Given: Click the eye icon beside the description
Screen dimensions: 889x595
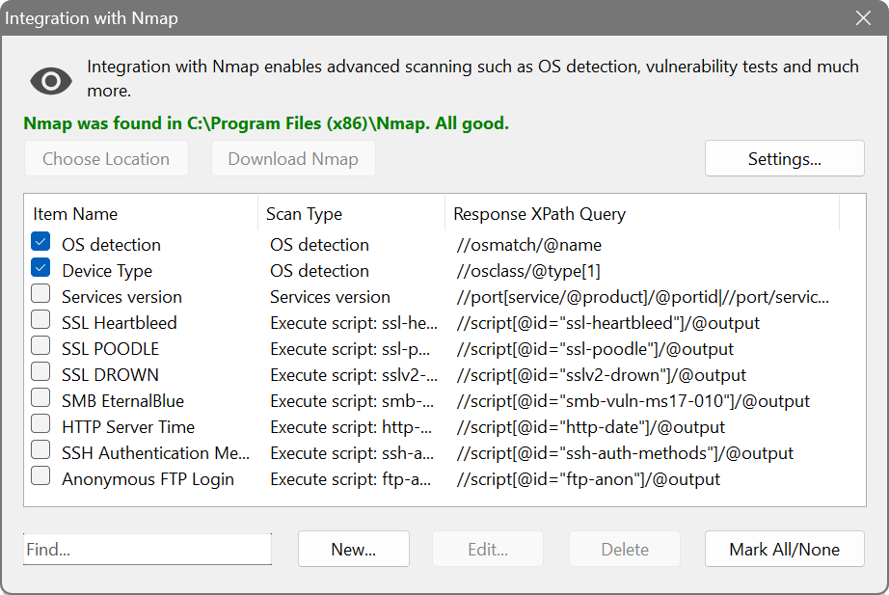Looking at the screenshot, I should coord(51,81).
